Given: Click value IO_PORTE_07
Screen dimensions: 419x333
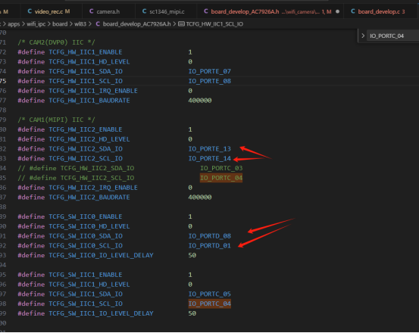Looking at the screenshot, I should 209,71.
